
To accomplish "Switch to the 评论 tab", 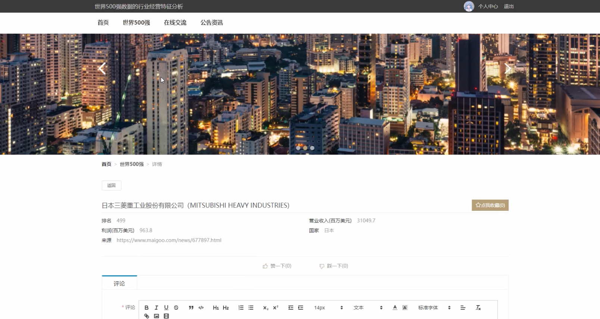I will click(x=119, y=284).
